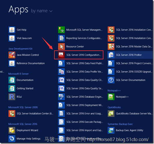Viewport: 154px width, 144px height.
Task: Open SQL Server 2016 Data Profile Viewer icon
Action: click(61, 72)
